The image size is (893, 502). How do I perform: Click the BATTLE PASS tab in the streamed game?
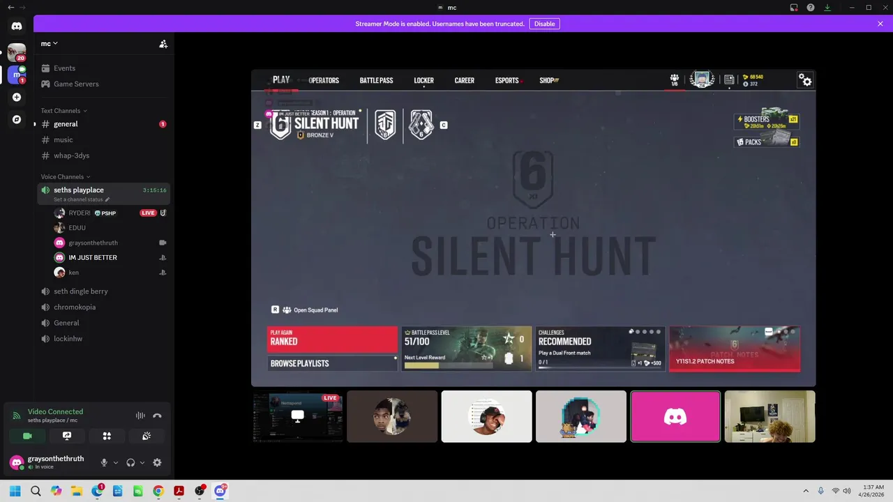[x=376, y=80]
